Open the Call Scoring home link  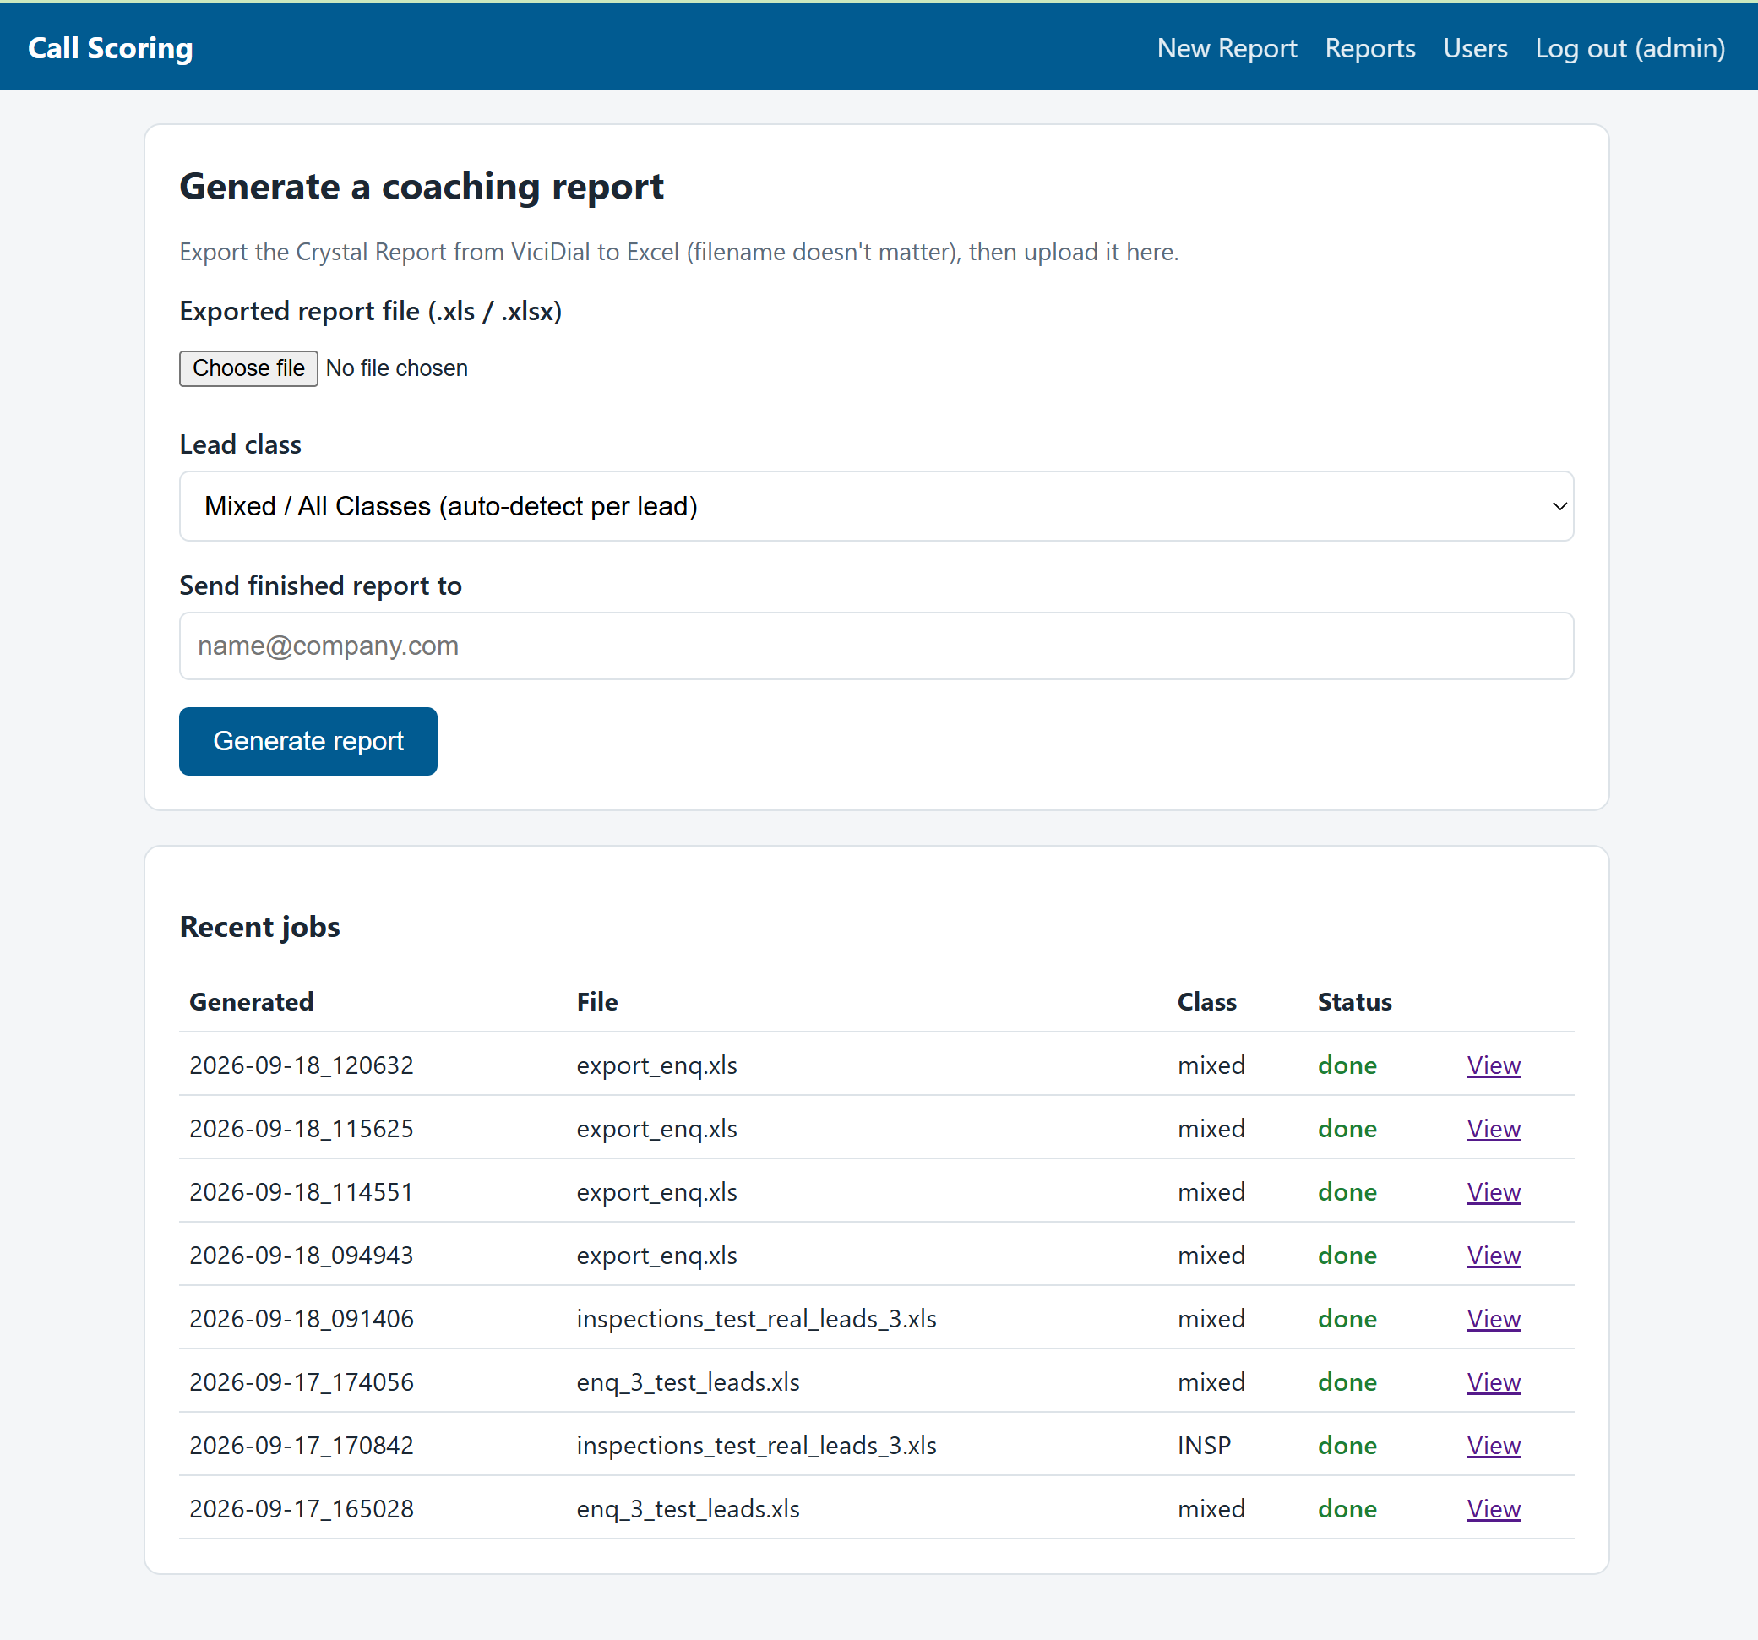click(x=111, y=48)
